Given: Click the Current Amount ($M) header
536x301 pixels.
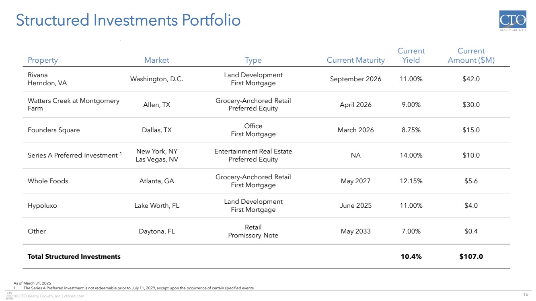Looking at the screenshot, I should [x=471, y=55].
